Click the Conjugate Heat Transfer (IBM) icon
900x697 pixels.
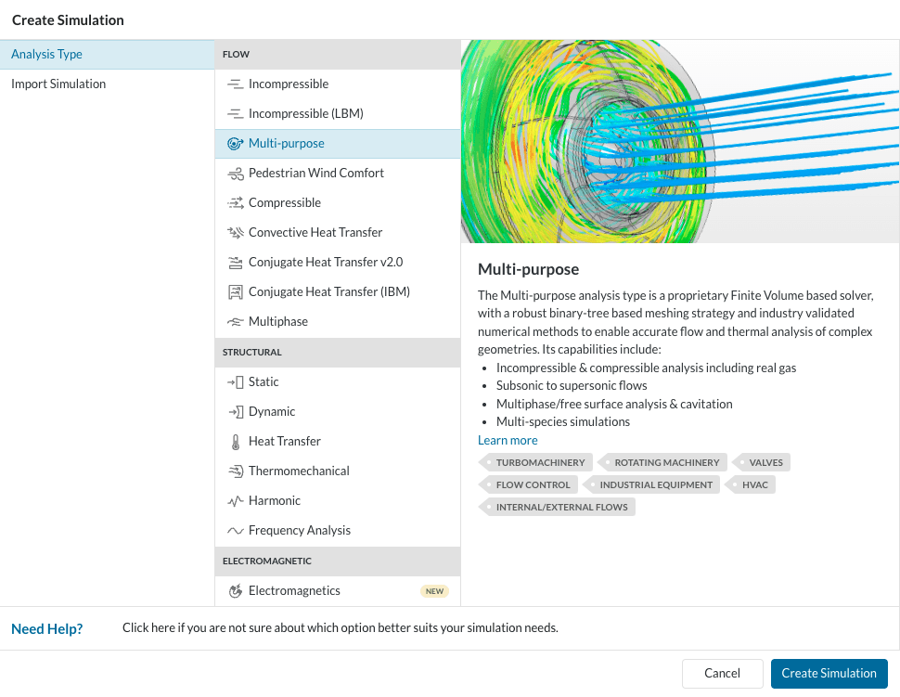pos(235,292)
